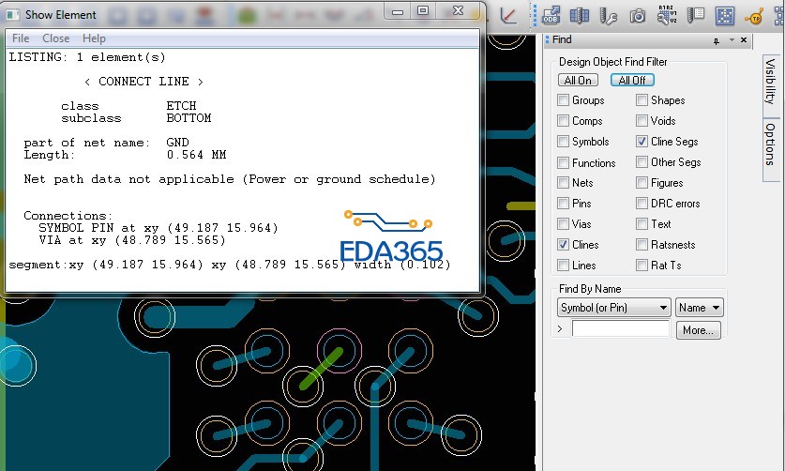Viewport: 785px width, 471px height.
Task: Click the All Off button
Action: coord(632,80)
